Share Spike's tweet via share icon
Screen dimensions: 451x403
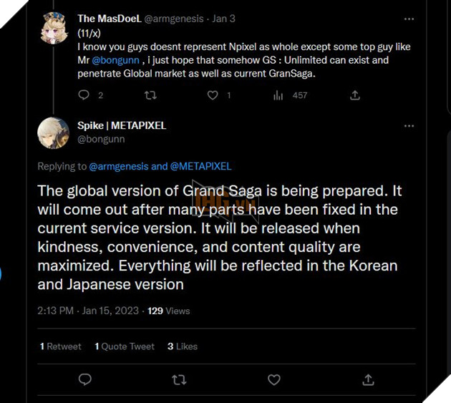point(368,379)
